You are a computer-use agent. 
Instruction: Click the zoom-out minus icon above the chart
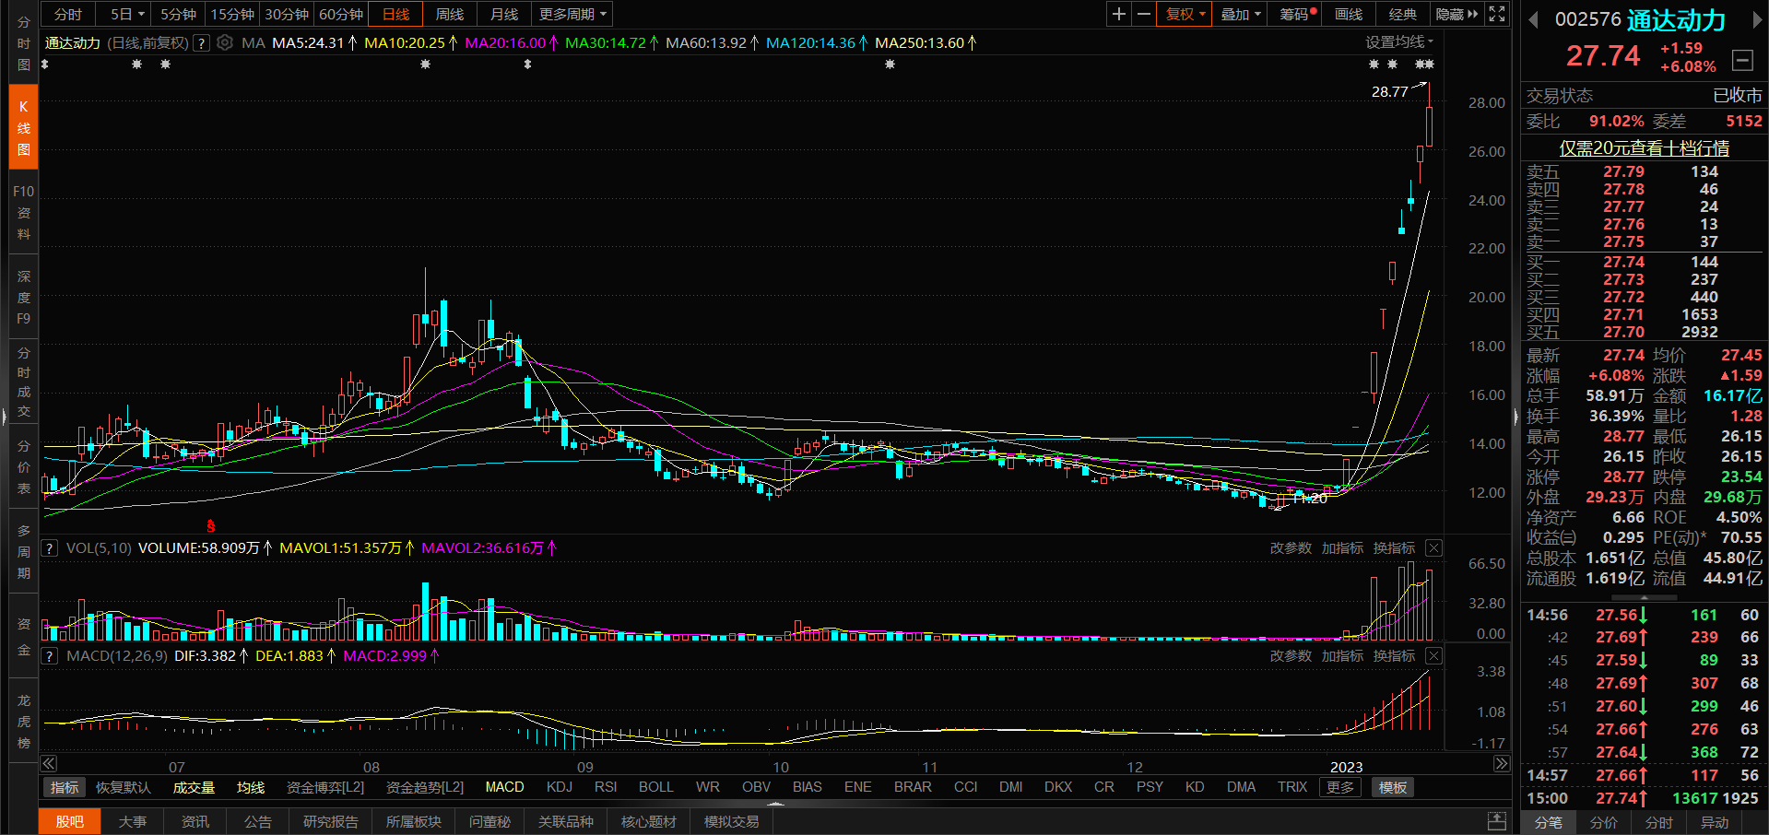(1144, 14)
